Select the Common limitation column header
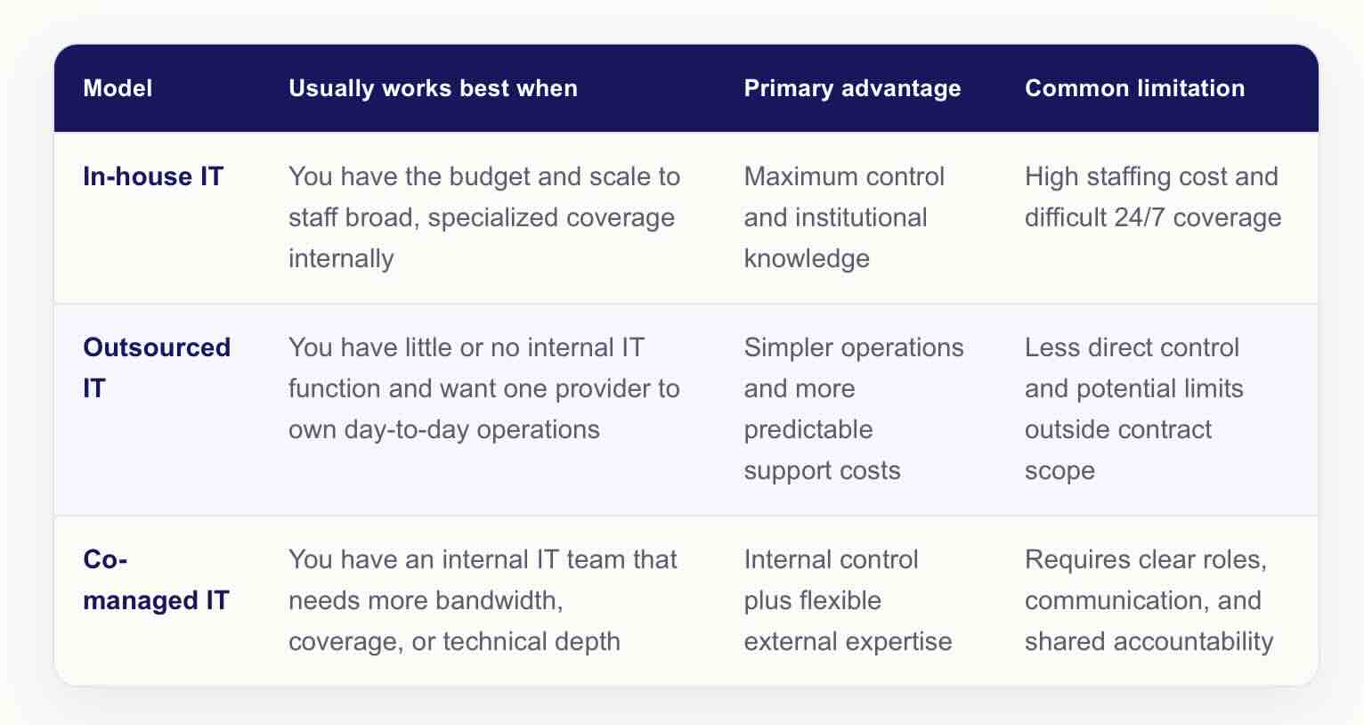This screenshot has width=1364, height=725. click(1134, 88)
